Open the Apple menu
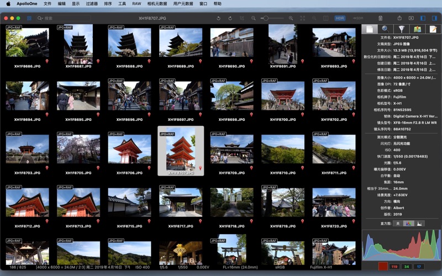The height and width of the screenshot is (276, 442). pyautogui.click(x=8, y=4)
